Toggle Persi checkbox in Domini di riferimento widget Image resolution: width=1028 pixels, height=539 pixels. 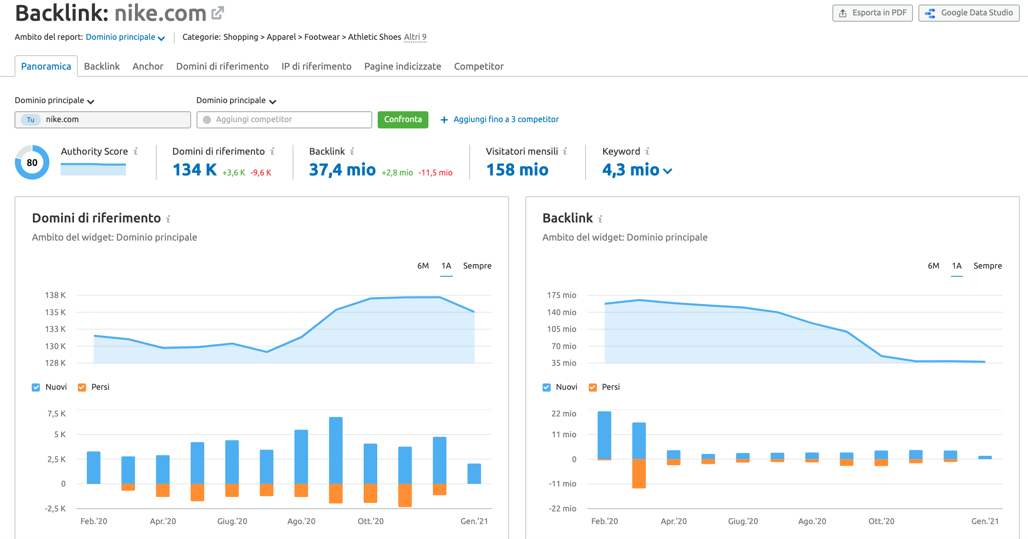coord(82,387)
